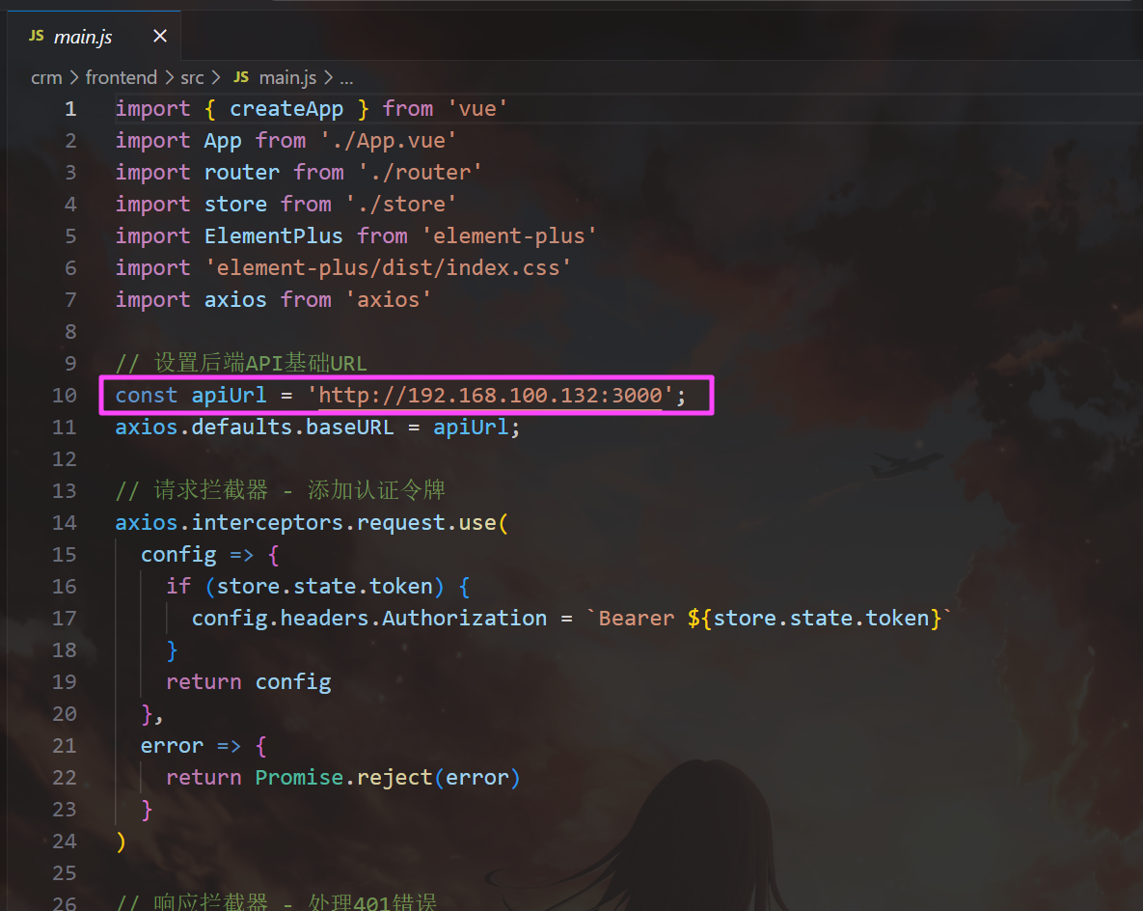The image size is (1143, 911).
Task: Click line number 1 in the gutter
Action: [70, 109]
